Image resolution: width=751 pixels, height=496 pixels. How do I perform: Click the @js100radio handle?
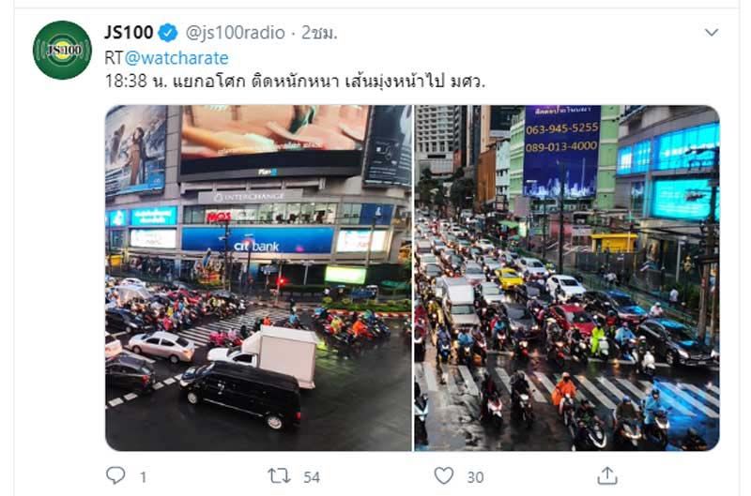[236, 33]
